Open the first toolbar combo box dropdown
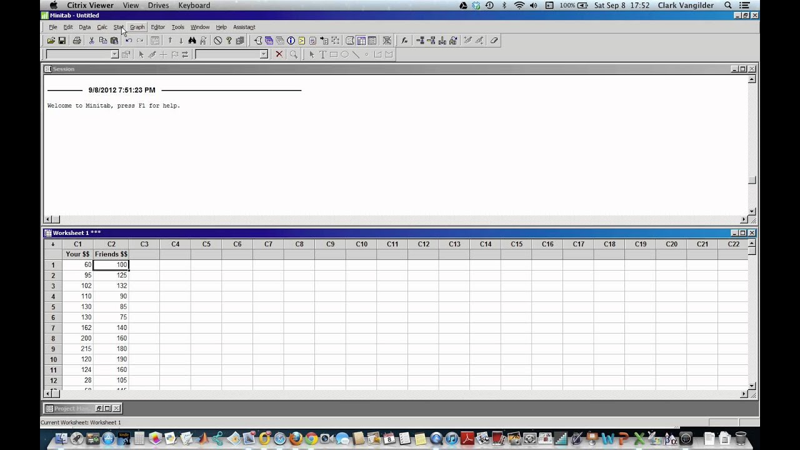 tap(114, 54)
